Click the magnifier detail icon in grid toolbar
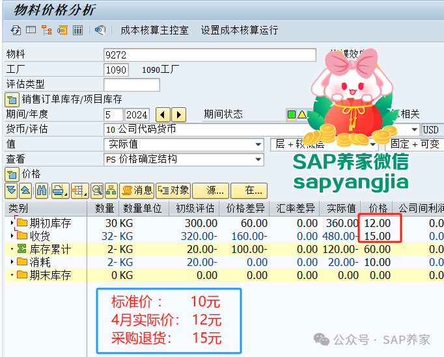The image size is (444, 357). (97, 191)
